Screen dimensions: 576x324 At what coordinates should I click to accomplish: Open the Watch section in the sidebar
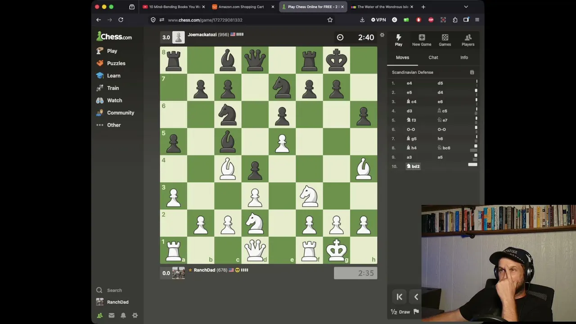click(109, 100)
